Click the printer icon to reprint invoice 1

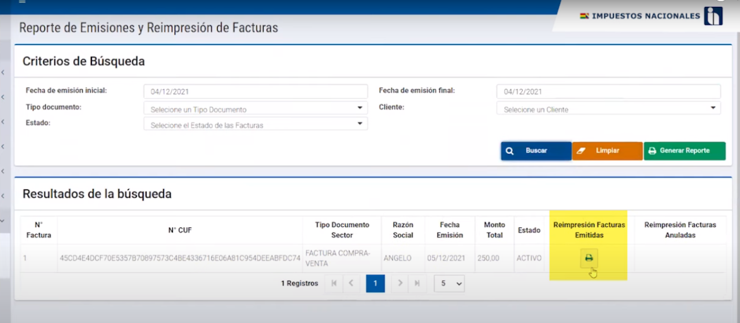(x=589, y=258)
